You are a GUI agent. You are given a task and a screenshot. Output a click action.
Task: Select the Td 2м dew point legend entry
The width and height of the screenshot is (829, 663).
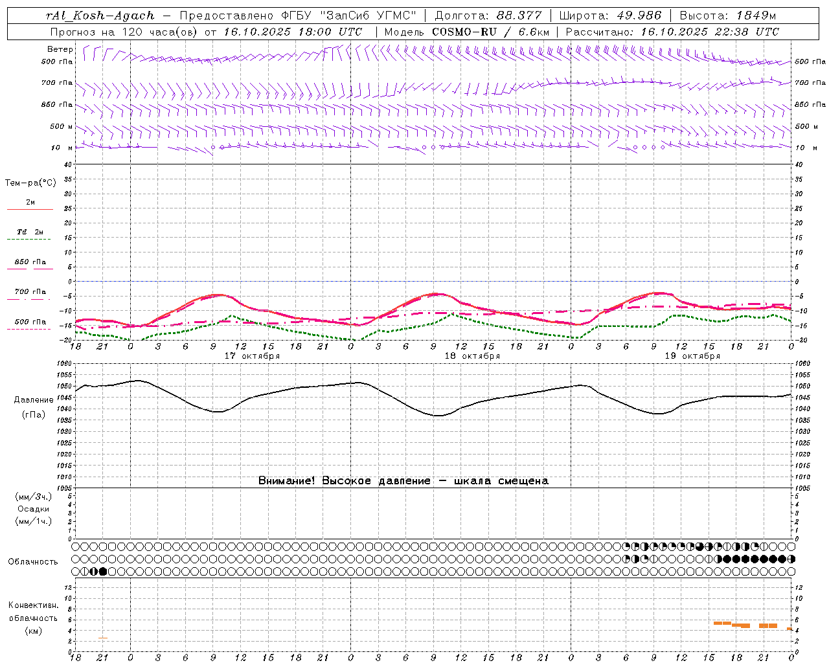[x=30, y=232]
